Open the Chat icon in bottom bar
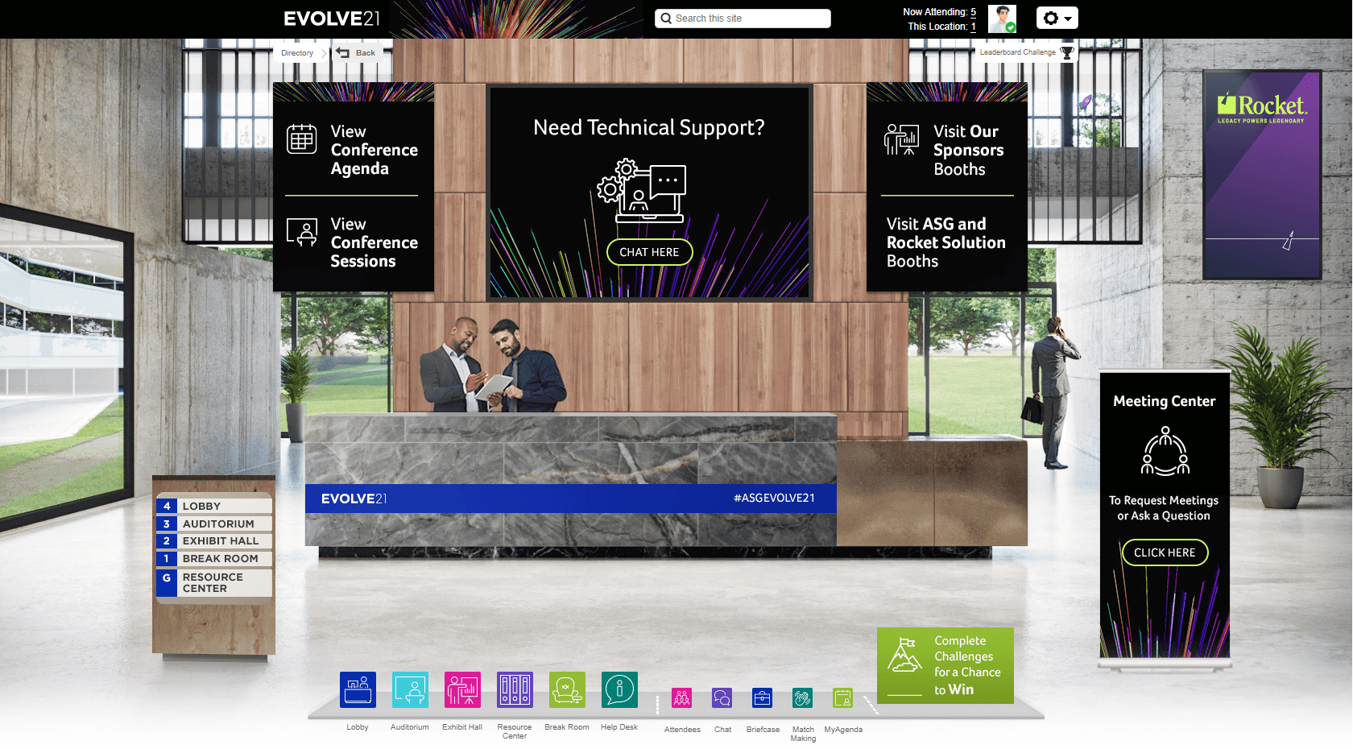The width and height of the screenshot is (1353, 749). (x=722, y=698)
